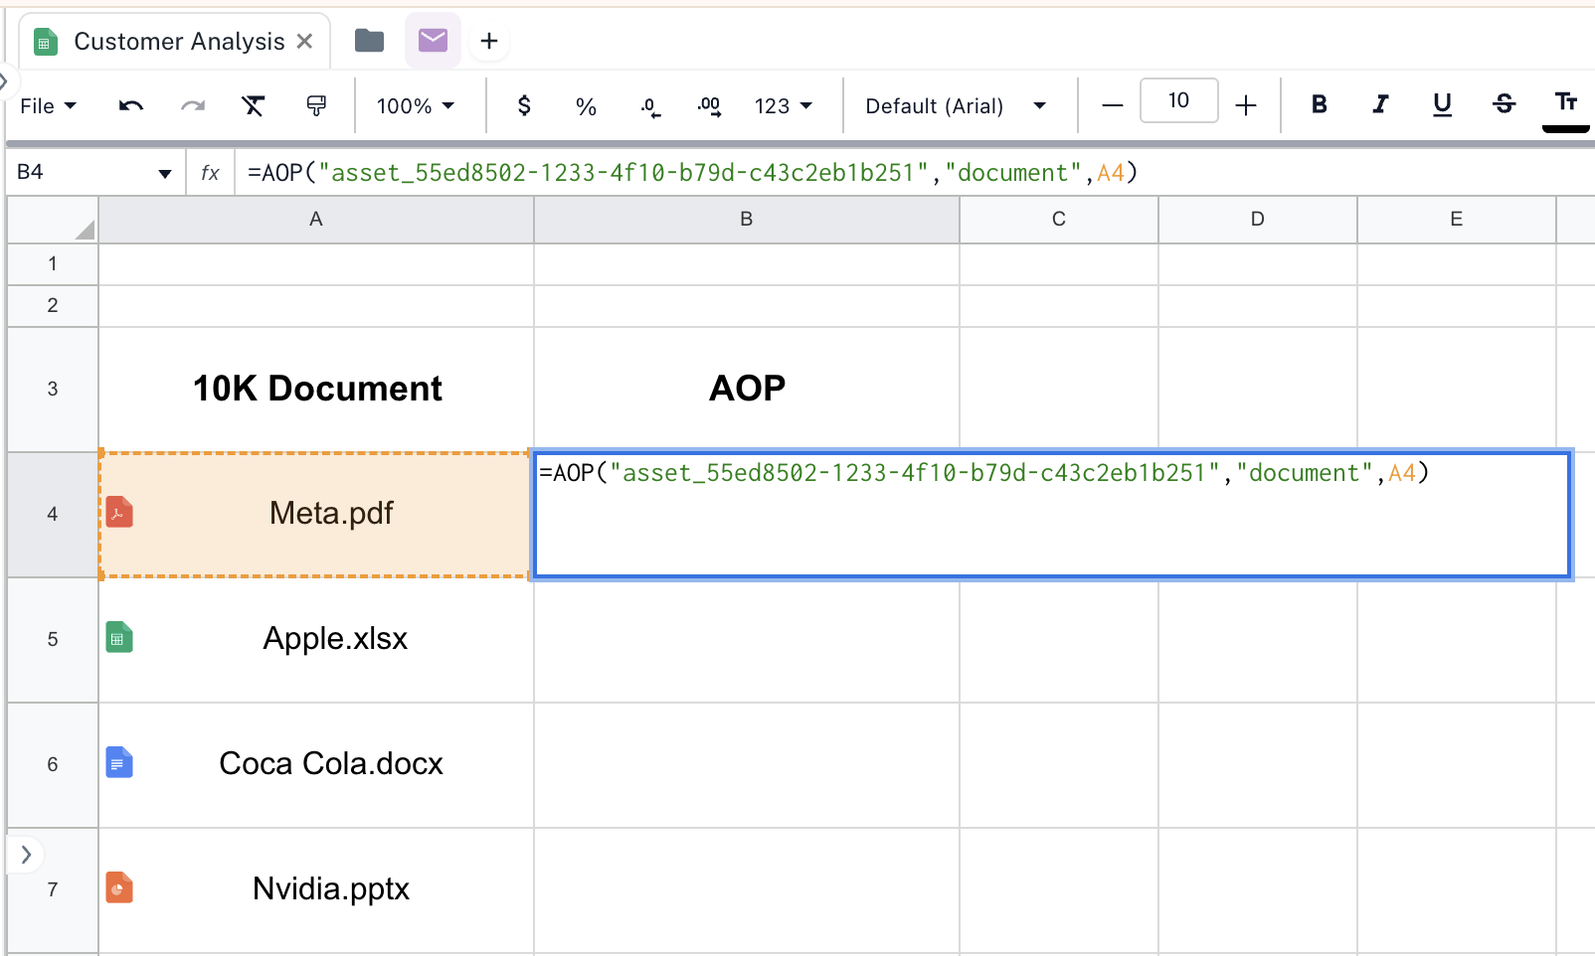
Task: Click the Meta.pdf cell
Action: (x=316, y=515)
